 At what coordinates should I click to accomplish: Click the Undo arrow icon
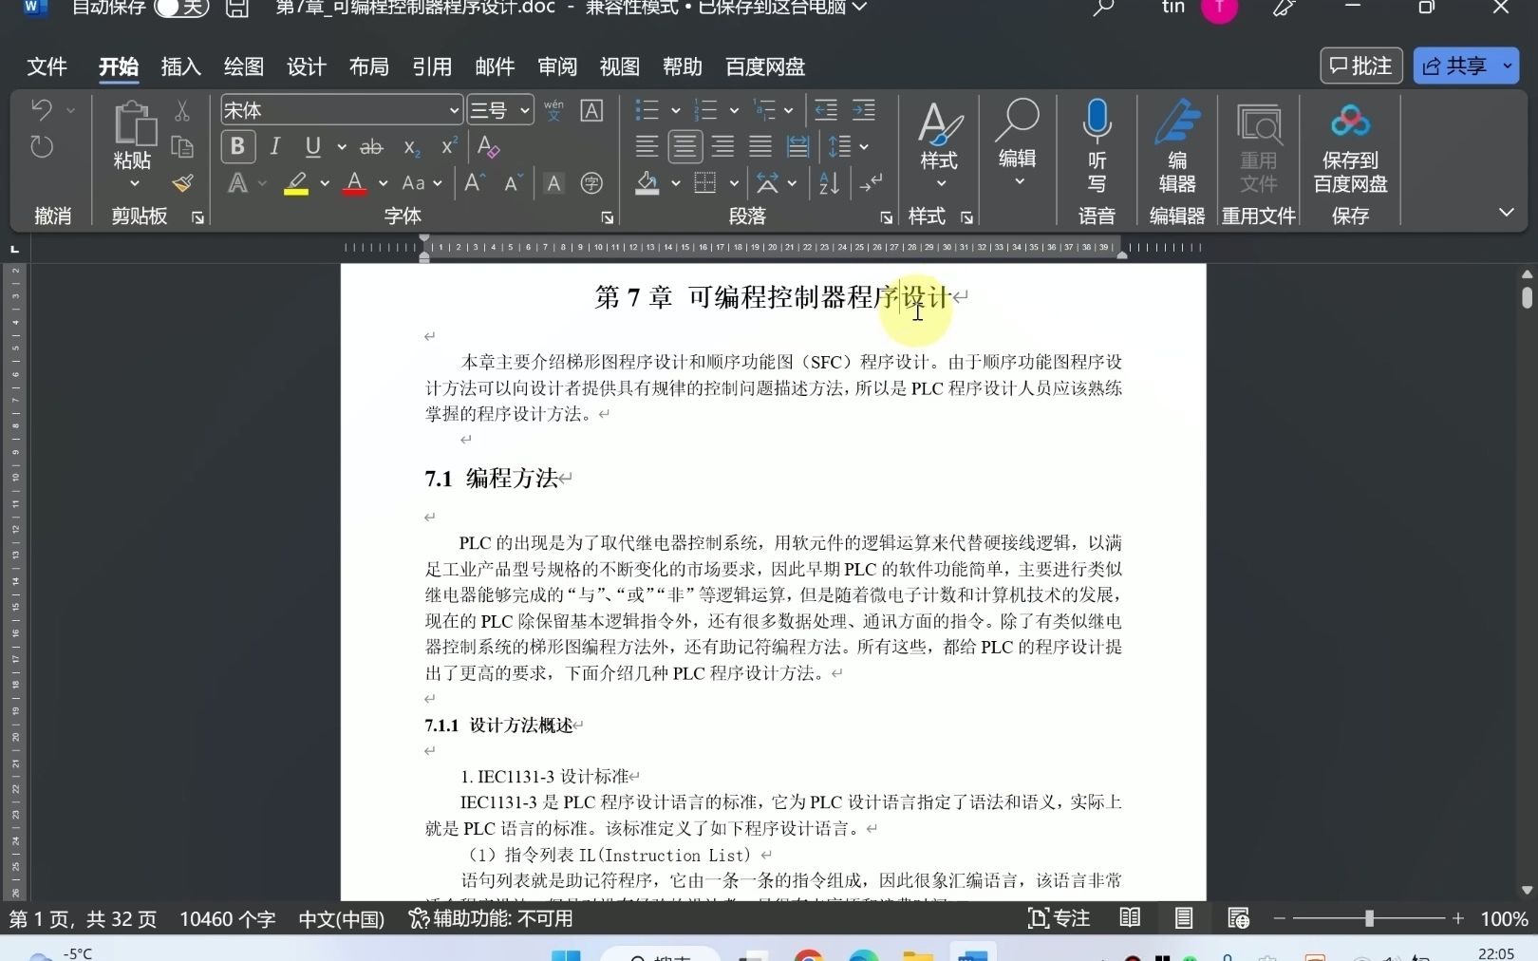pos(42,110)
